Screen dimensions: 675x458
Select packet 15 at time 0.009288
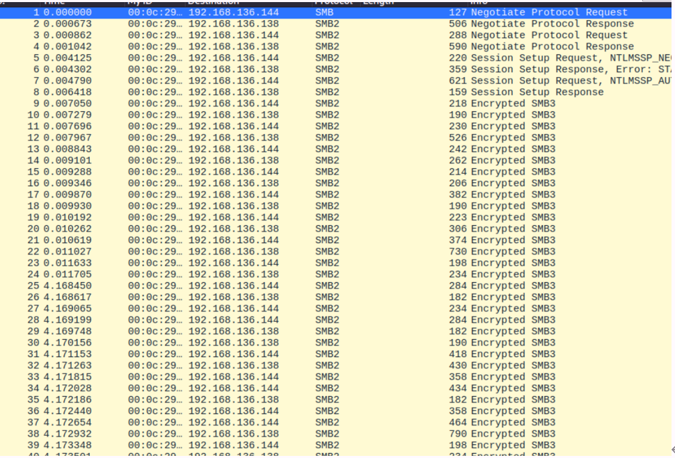[x=336, y=172]
